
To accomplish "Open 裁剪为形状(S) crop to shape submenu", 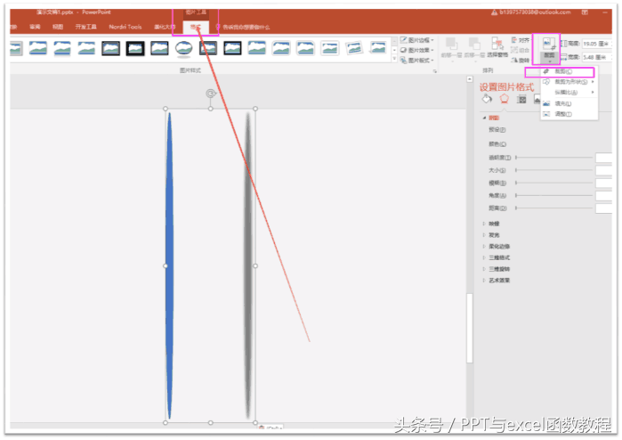I will pyautogui.click(x=569, y=82).
